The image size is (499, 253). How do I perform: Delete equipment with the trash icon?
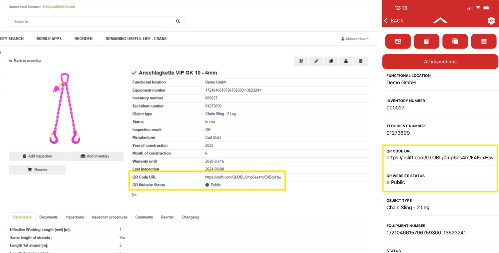(x=361, y=61)
